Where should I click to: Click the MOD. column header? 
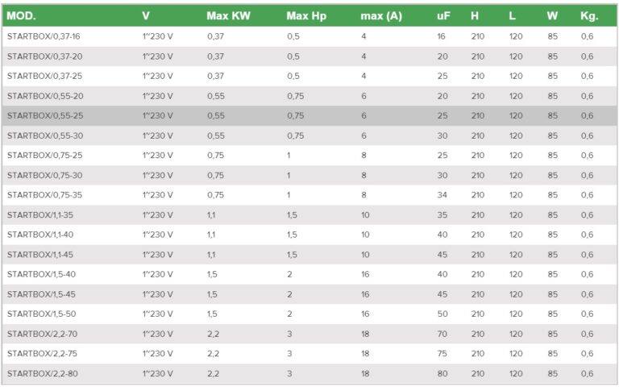pyautogui.click(x=21, y=16)
